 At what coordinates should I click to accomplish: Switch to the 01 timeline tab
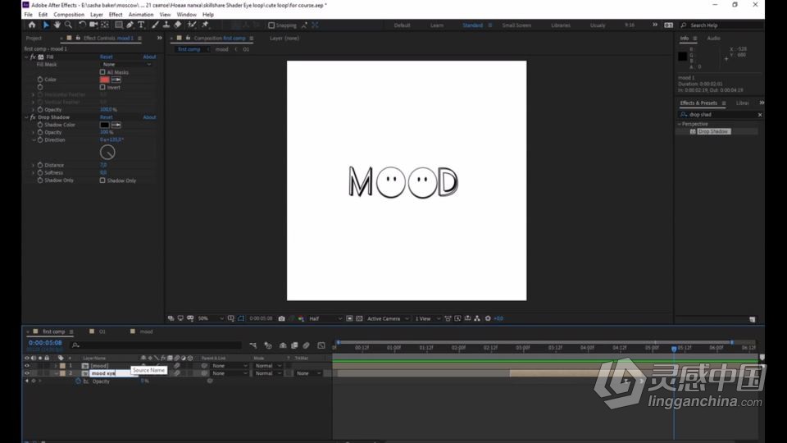[102, 331]
